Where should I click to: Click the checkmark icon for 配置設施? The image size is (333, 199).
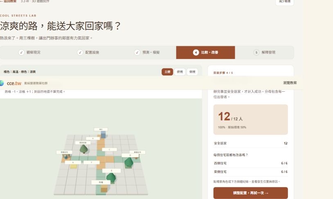[x=80, y=52]
